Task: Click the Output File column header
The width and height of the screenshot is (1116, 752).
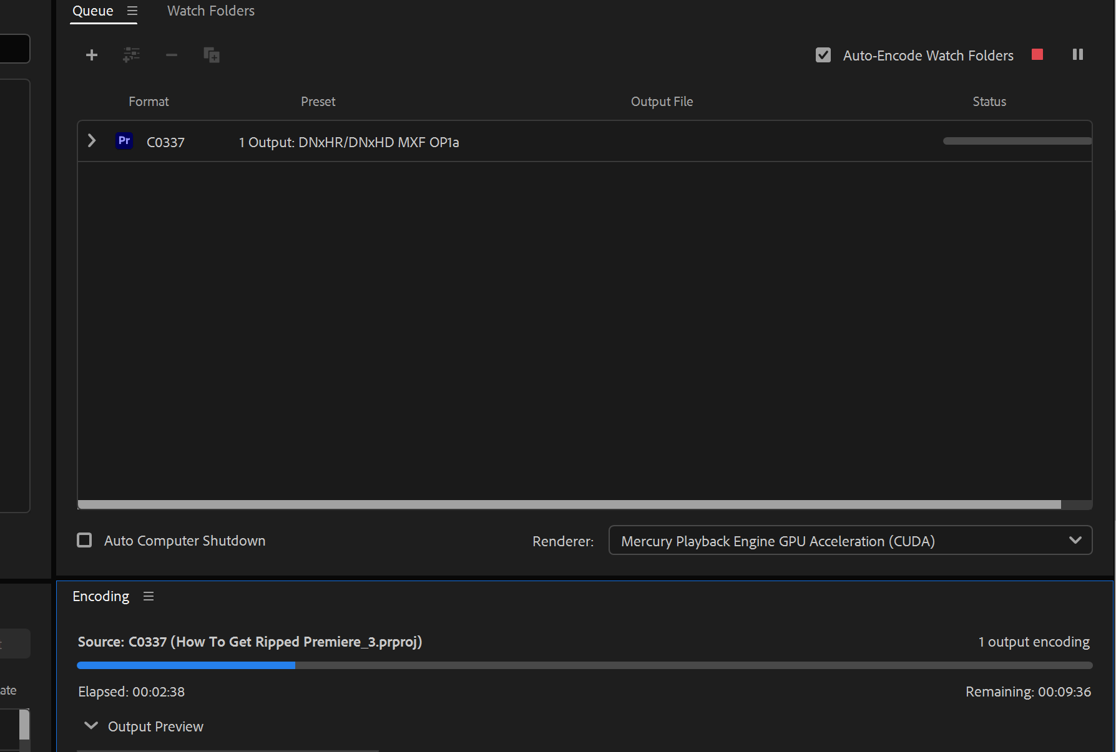Action: pyautogui.click(x=662, y=102)
